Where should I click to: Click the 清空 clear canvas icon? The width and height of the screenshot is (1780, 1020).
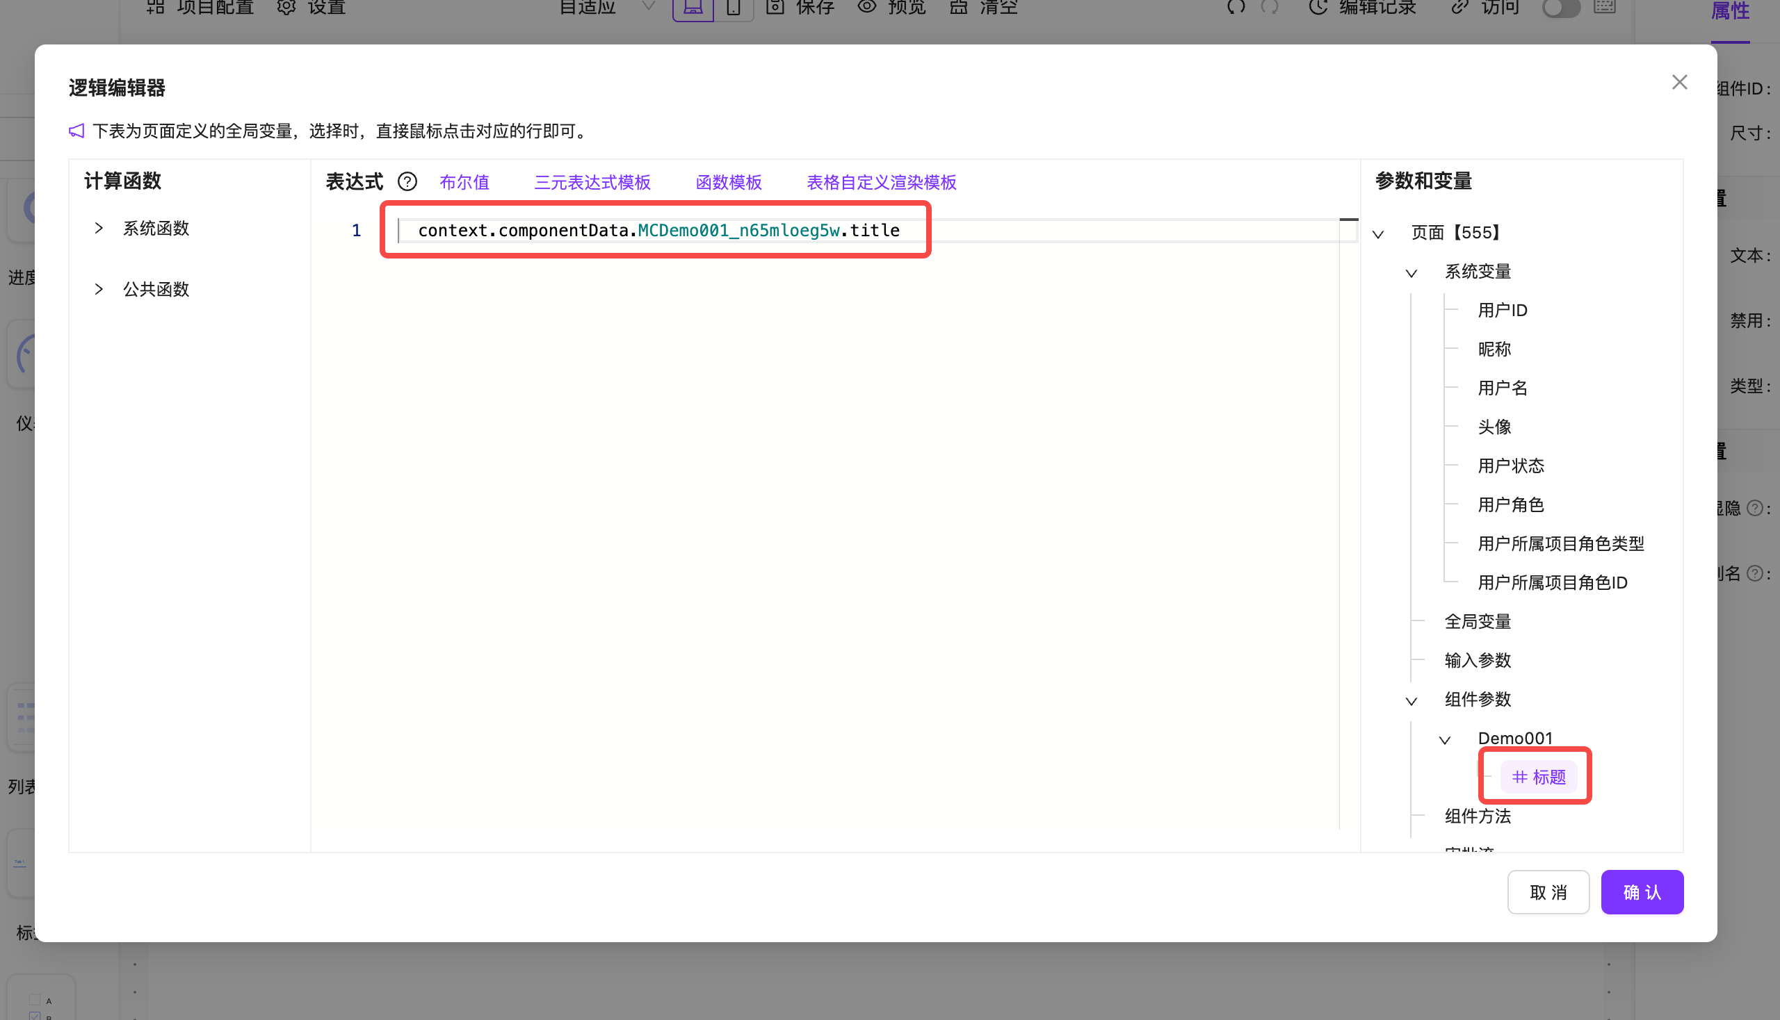point(958,8)
